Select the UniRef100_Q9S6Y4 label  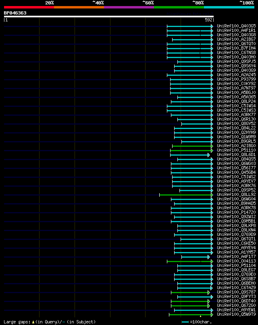[236, 66]
